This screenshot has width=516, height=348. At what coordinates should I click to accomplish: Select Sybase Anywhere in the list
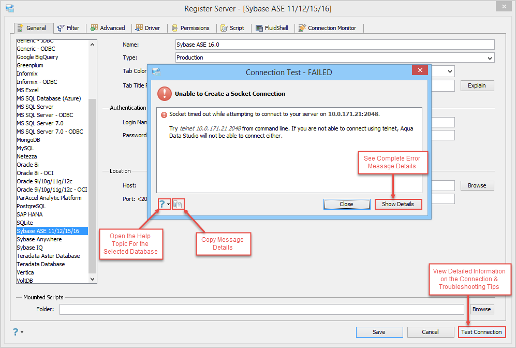(39, 239)
